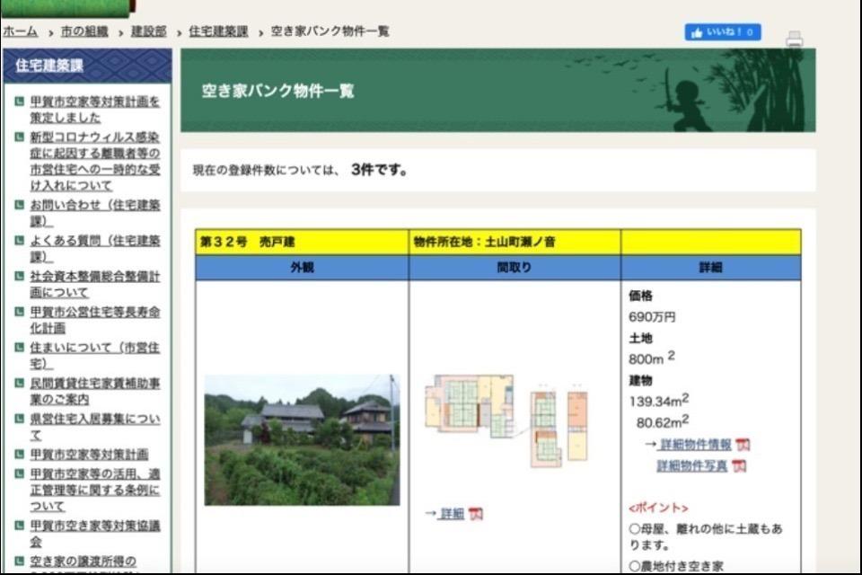Click floor plan 詳細 link

tap(452, 514)
